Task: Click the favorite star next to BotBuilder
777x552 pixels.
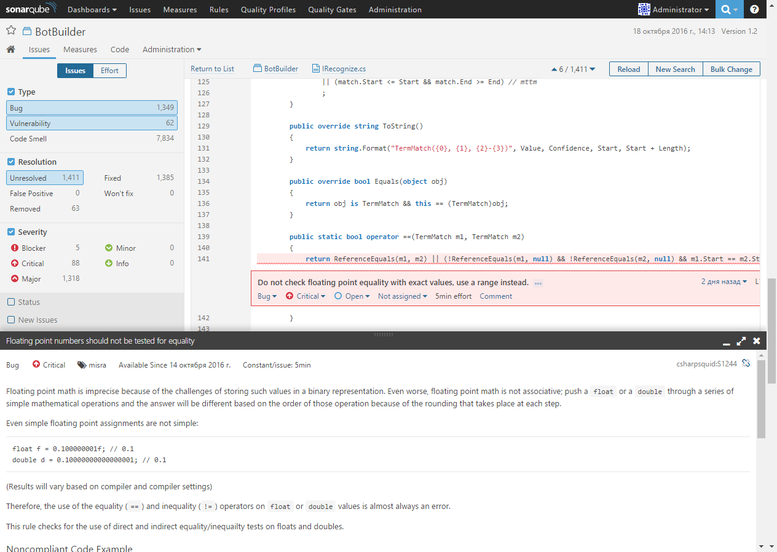Action: click(10, 29)
